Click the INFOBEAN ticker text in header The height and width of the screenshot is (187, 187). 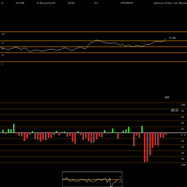127,3
